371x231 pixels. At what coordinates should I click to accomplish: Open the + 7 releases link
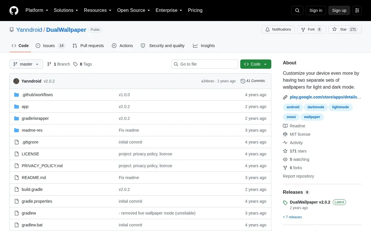click(292, 217)
